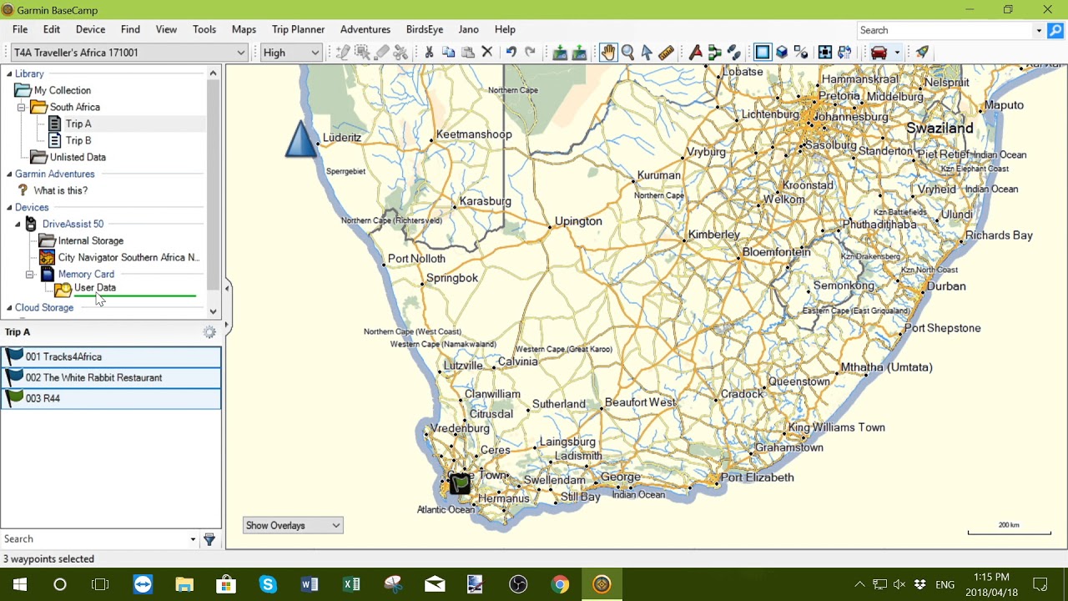Click the filter funnel icon
1068x601 pixels.
pyautogui.click(x=209, y=539)
